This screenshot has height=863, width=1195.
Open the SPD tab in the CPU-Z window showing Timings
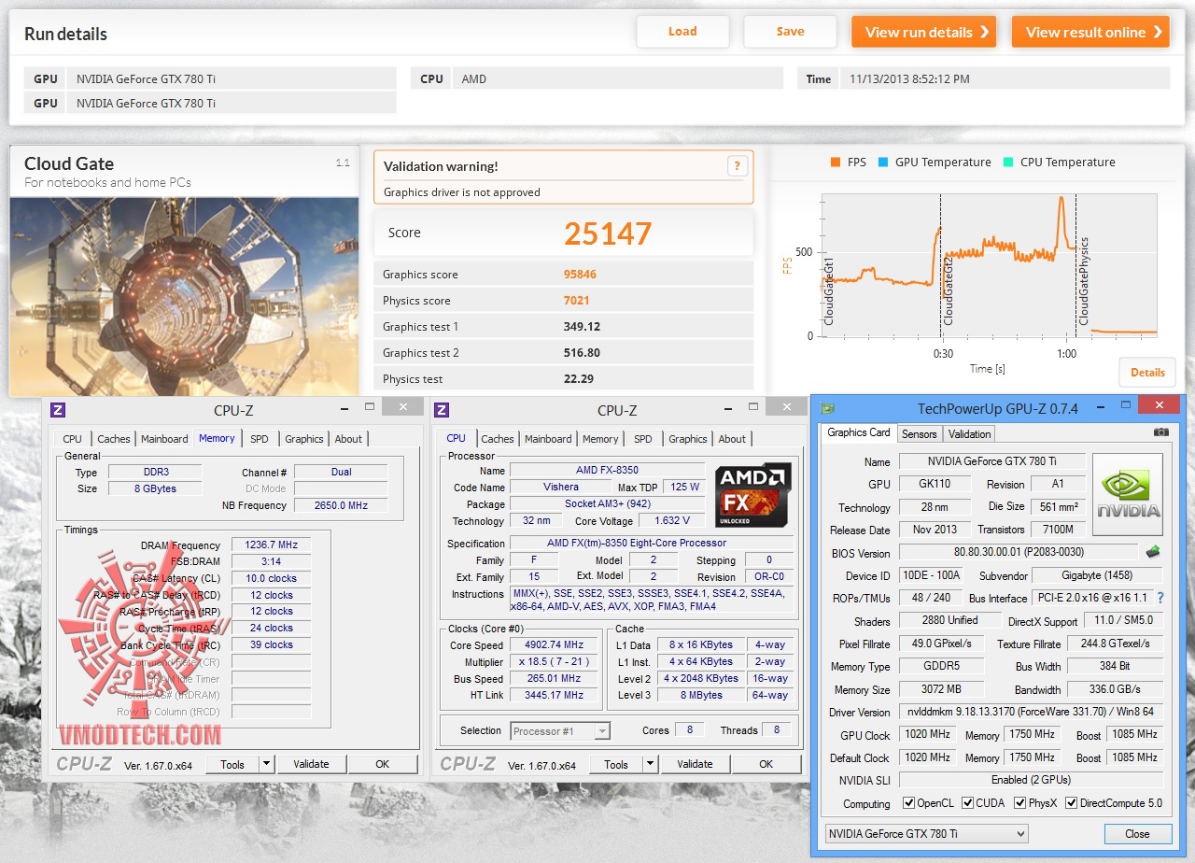tap(260, 439)
